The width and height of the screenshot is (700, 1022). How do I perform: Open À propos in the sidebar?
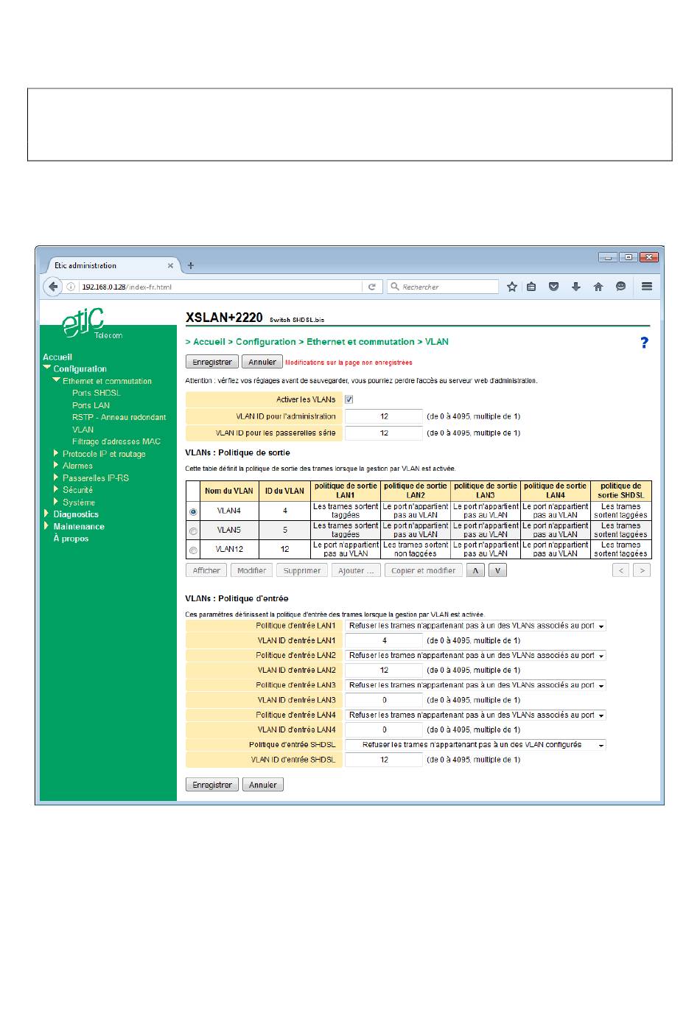71,539
